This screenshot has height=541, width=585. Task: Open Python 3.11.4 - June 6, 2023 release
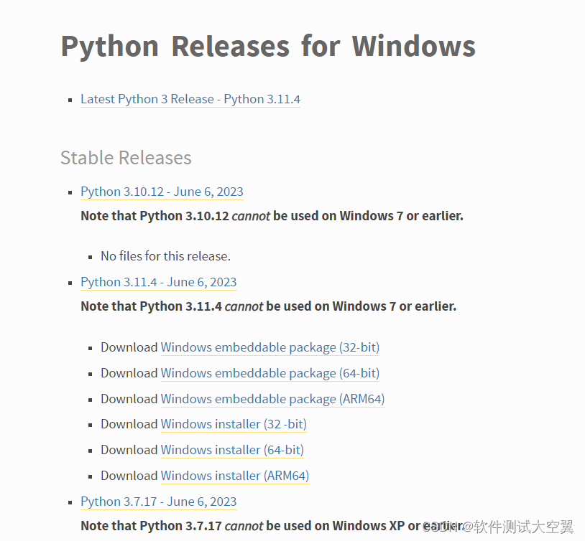click(x=158, y=282)
